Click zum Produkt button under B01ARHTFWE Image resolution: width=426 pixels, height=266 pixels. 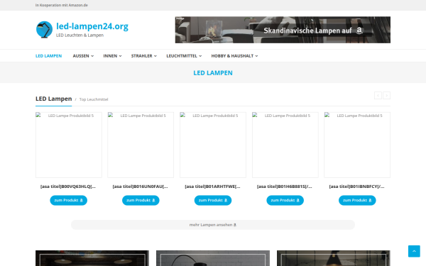(x=213, y=200)
